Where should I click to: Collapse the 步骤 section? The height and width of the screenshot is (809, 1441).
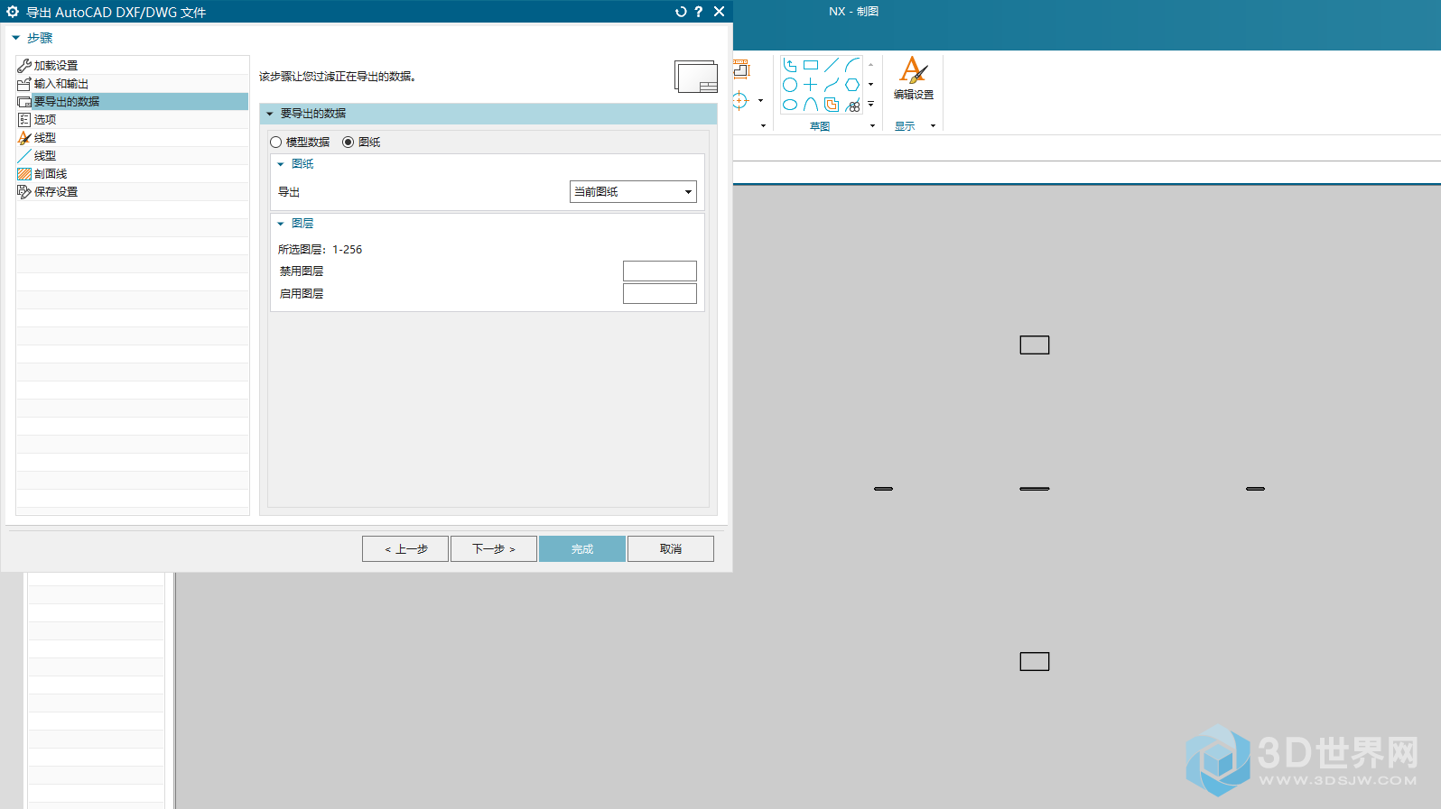coord(15,38)
